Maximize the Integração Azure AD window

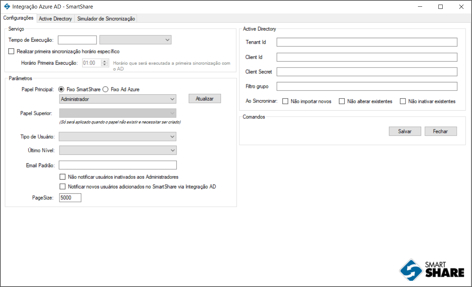pos(441,7)
